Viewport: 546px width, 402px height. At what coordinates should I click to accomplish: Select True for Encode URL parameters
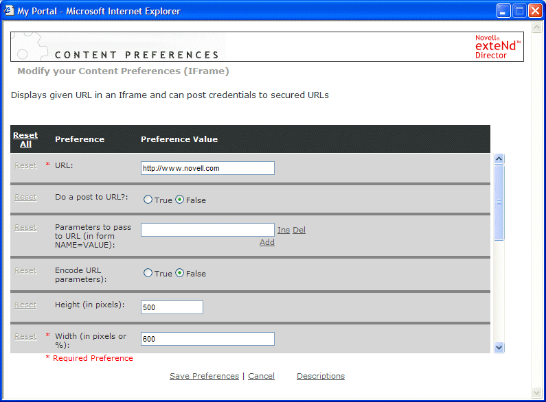pos(148,273)
